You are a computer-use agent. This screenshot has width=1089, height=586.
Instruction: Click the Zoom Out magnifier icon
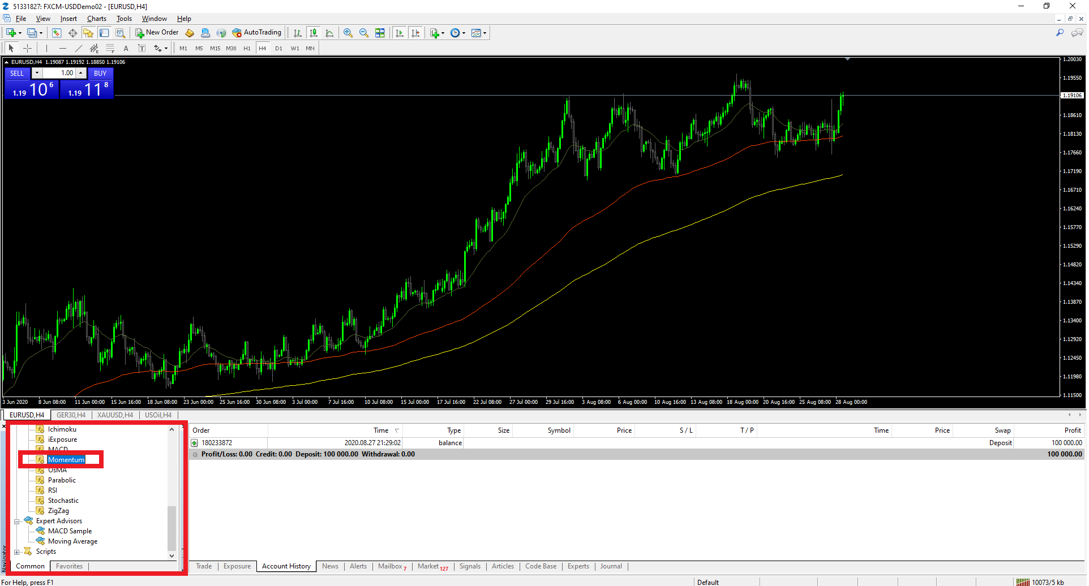point(364,33)
